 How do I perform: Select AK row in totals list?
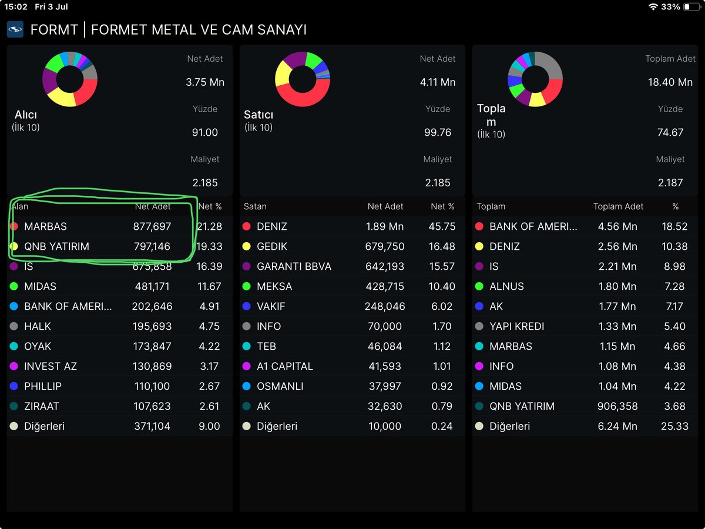[x=585, y=306]
